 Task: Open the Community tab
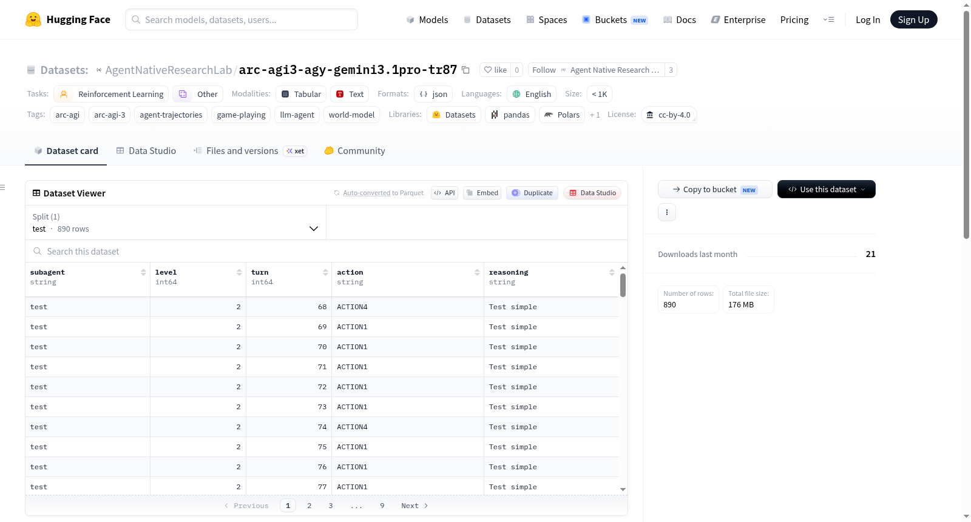click(x=354, y=151)
